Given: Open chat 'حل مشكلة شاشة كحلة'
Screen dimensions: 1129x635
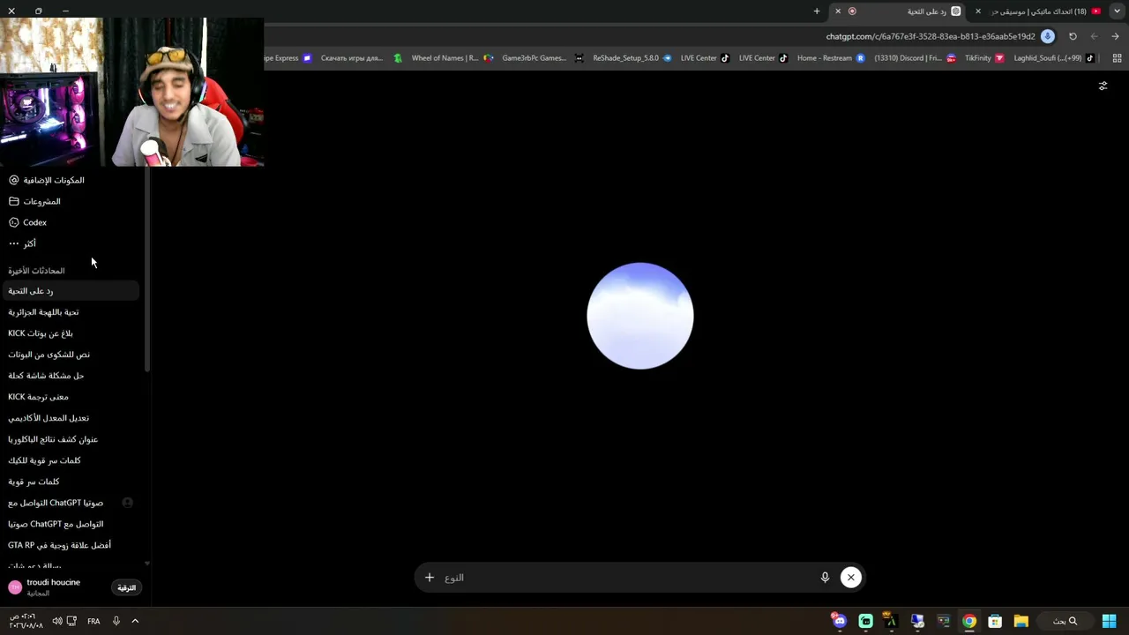Looking at the screenshot, I should pyautogui.click(x=71, y=376).
